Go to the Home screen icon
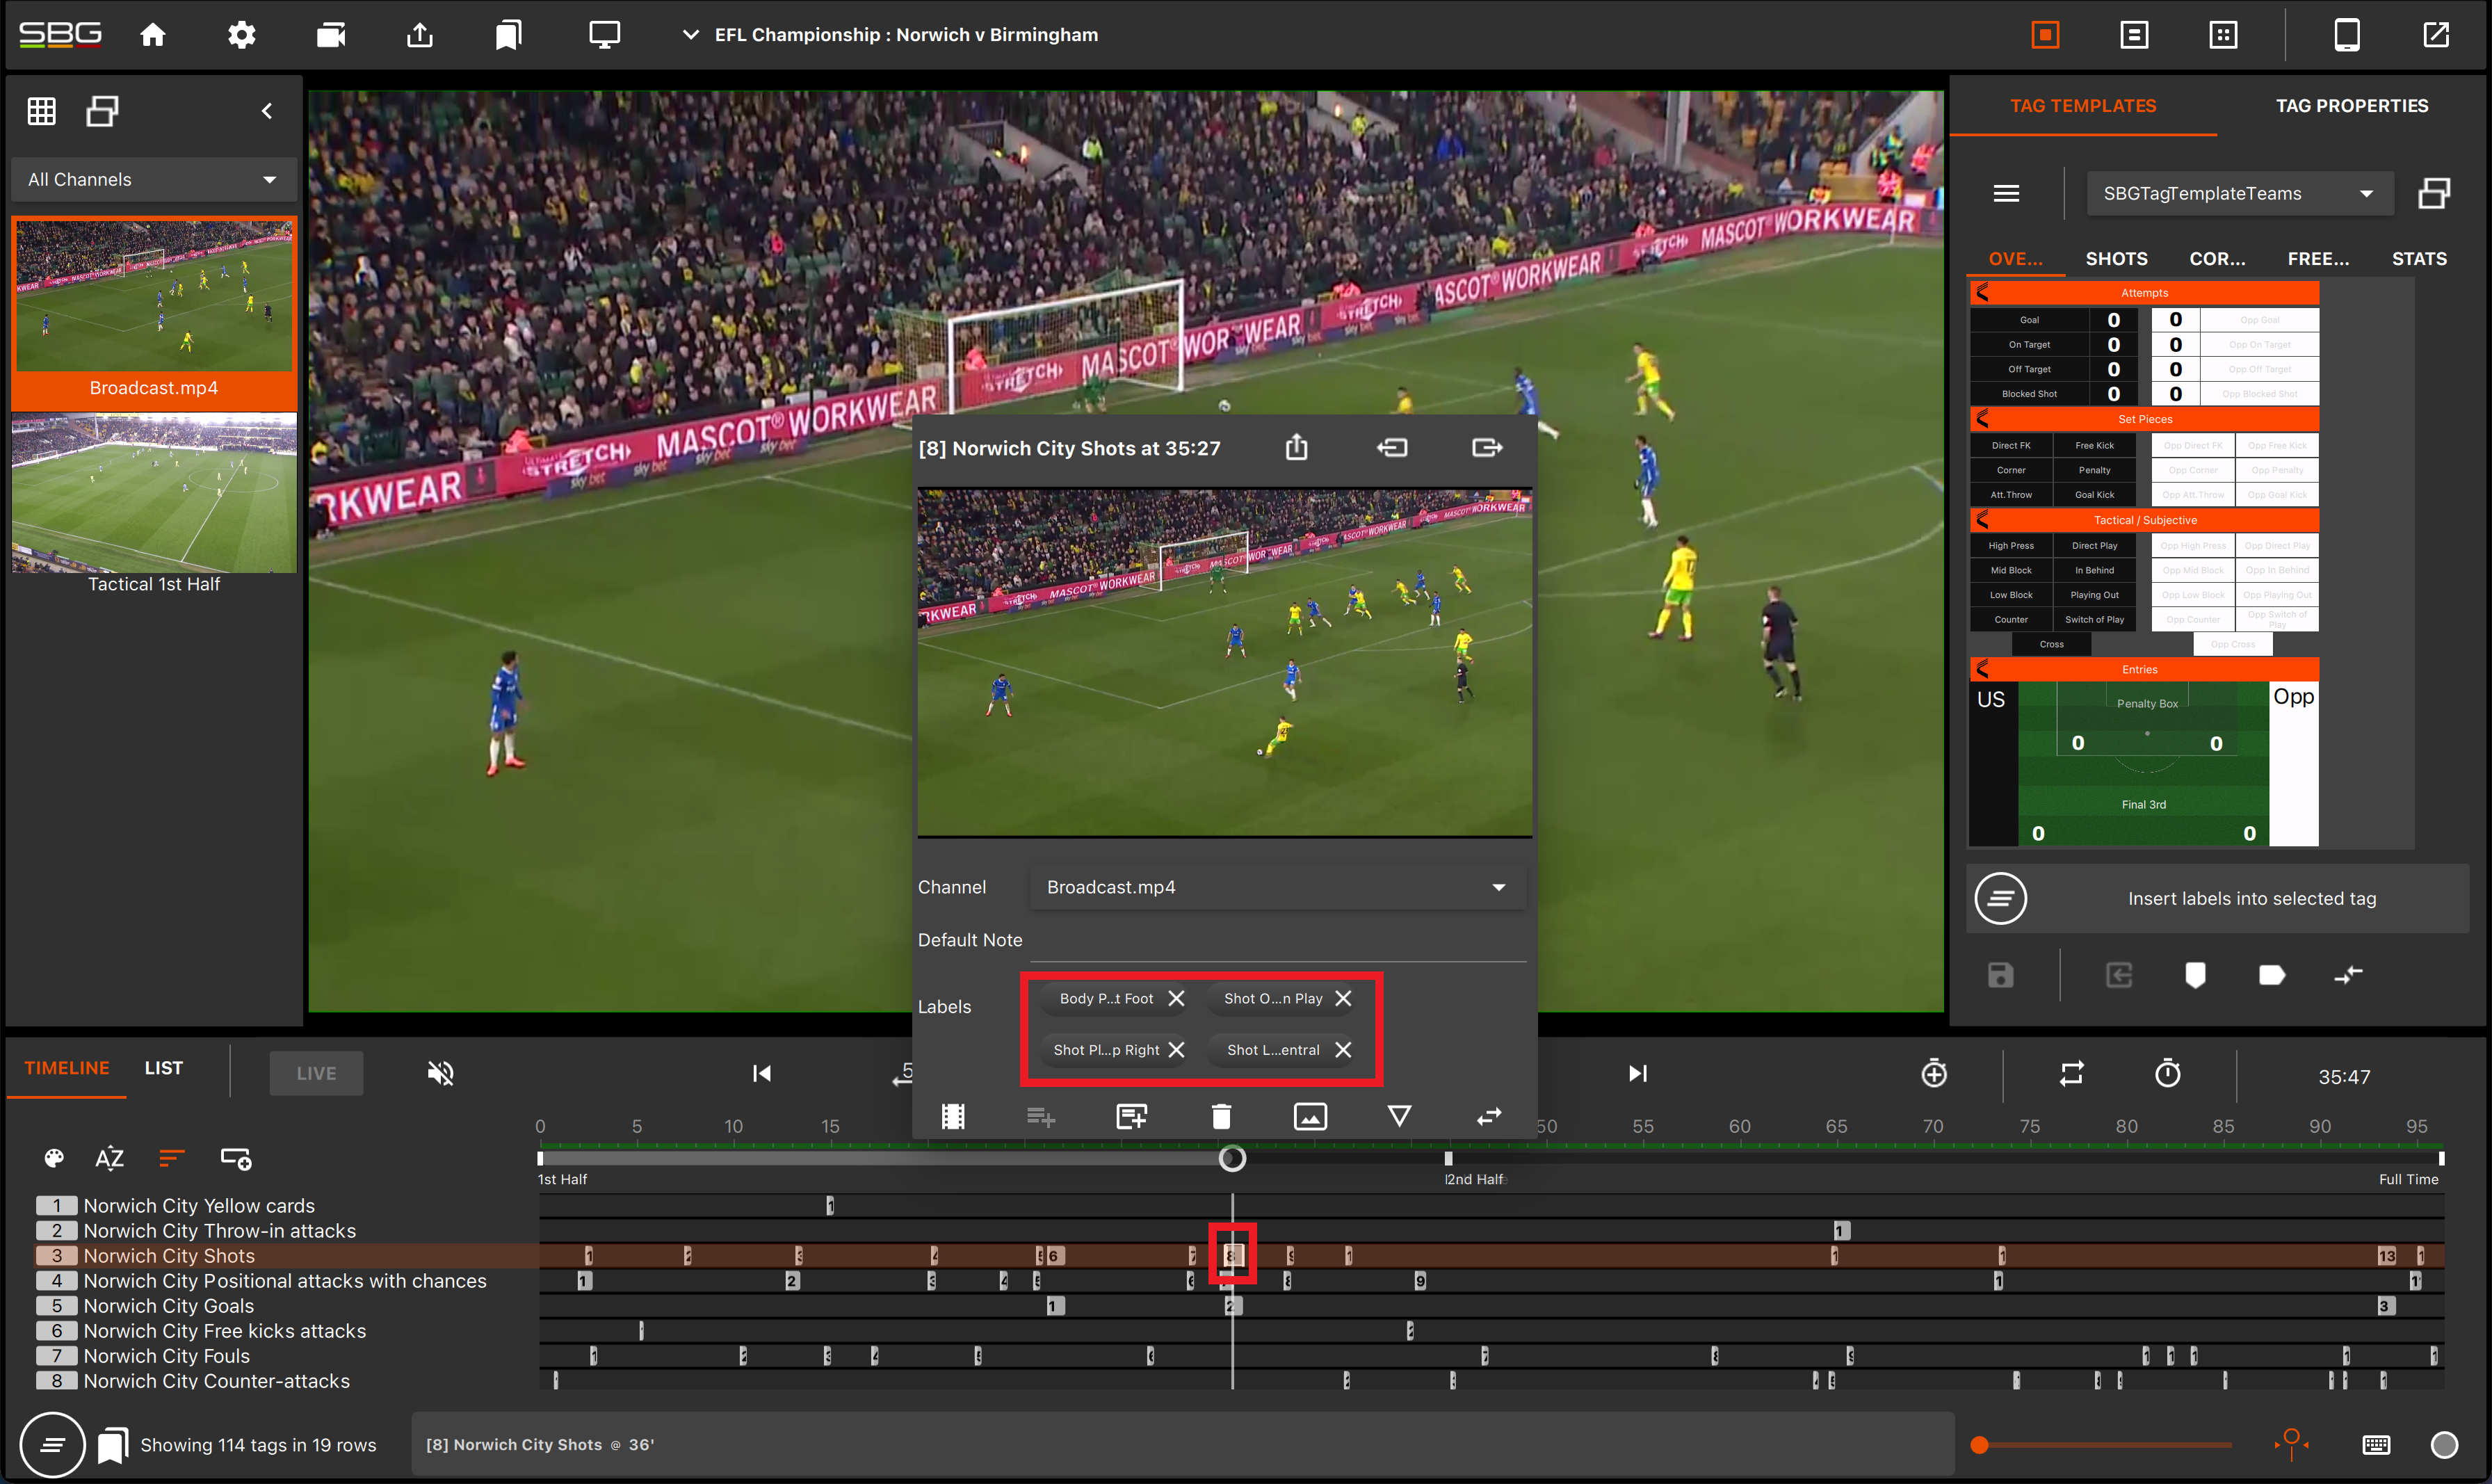This screenshot has width=2492, height=1484. click(153, 35)
